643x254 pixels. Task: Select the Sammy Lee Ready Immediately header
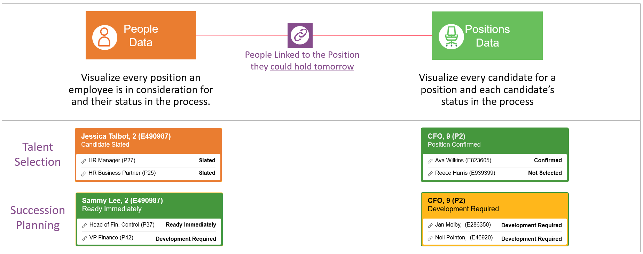coord(149,205)
